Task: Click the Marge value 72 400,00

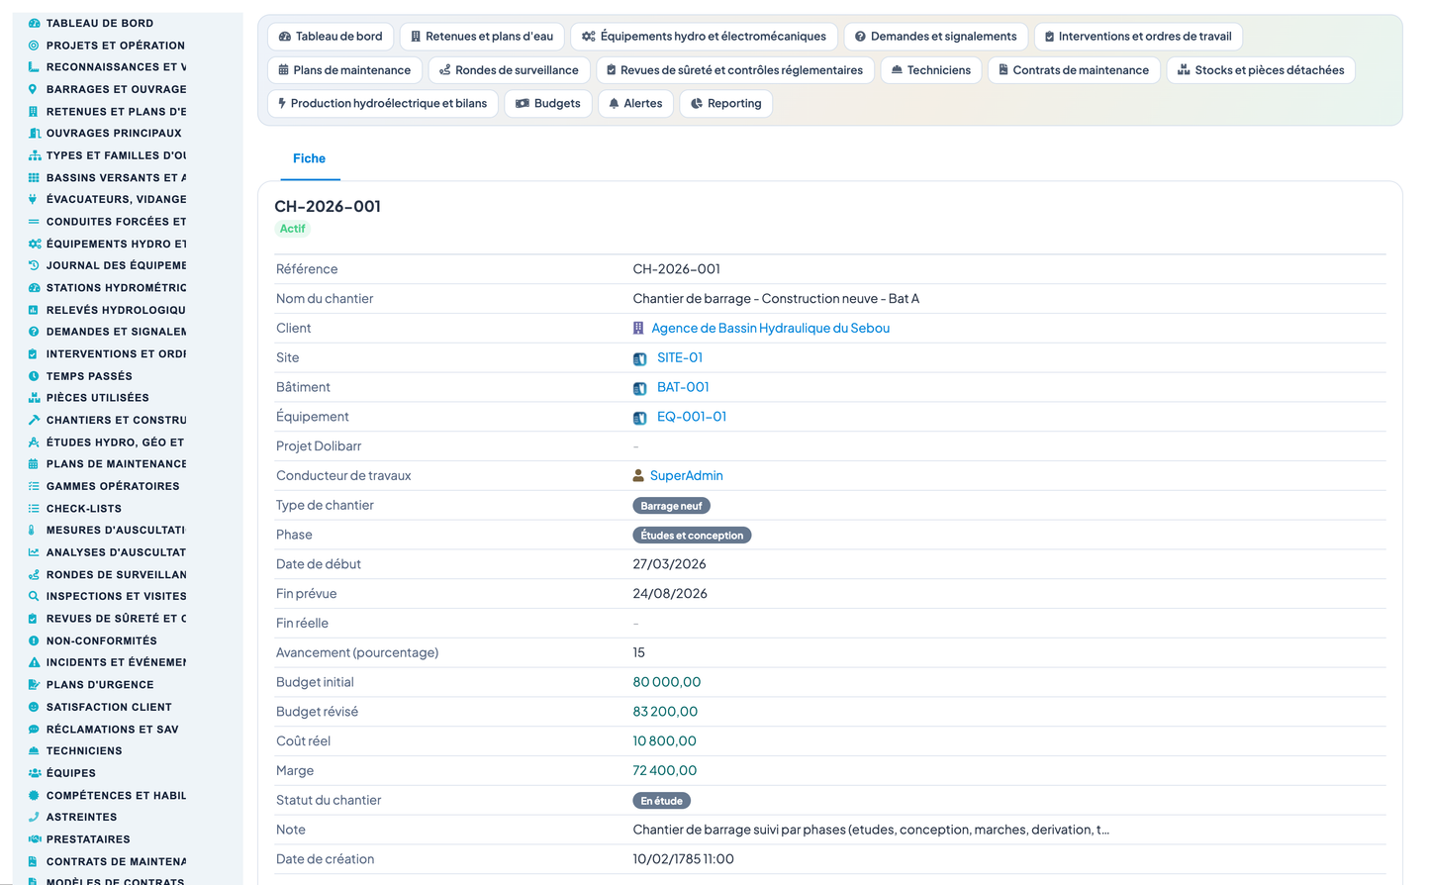Action: [x=665, y=770]
